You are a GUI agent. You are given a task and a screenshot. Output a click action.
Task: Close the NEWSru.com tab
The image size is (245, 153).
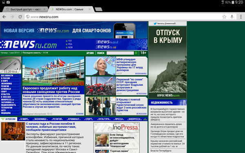89,9
